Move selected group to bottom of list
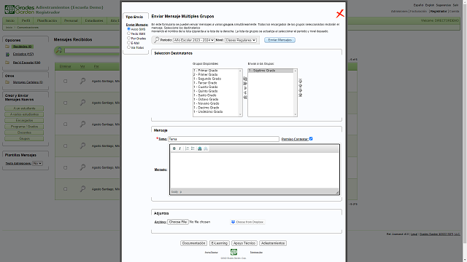 tap(300, 95)
